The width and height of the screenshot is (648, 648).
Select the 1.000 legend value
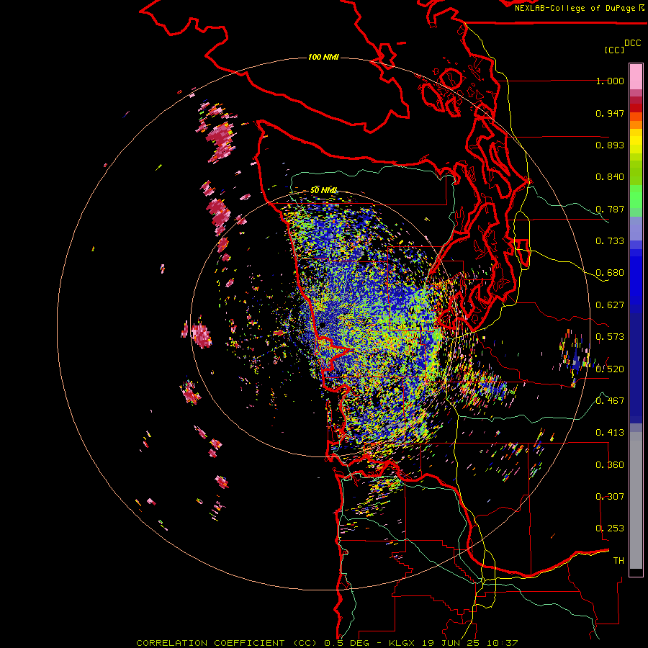click(610, 81)
